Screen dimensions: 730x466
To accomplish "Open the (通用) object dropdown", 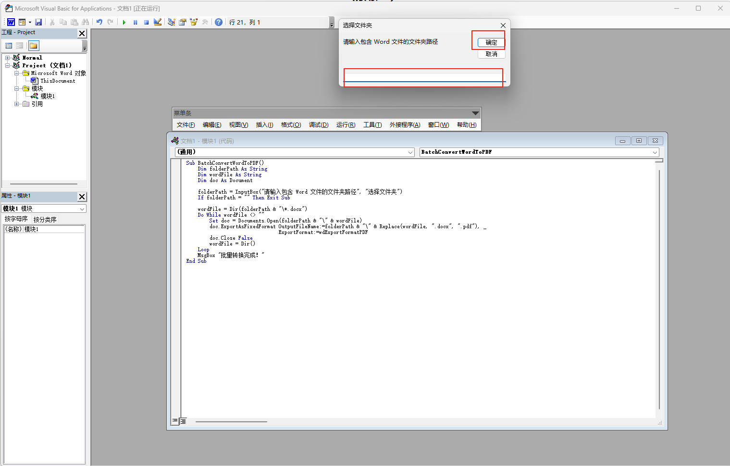I will tap(410, 152).
